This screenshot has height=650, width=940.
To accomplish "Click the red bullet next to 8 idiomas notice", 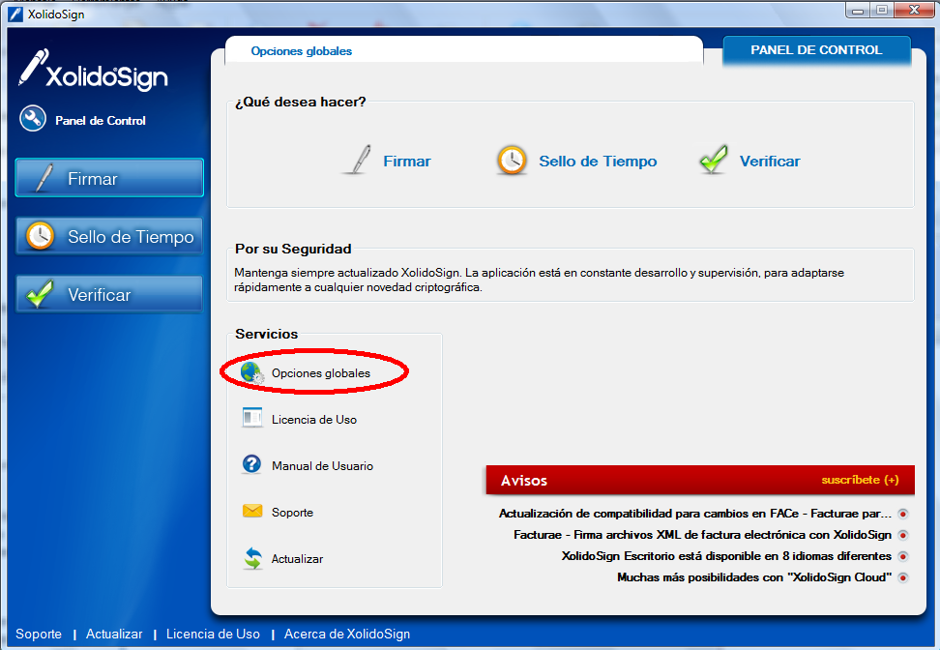I will [x=903, y=556].
